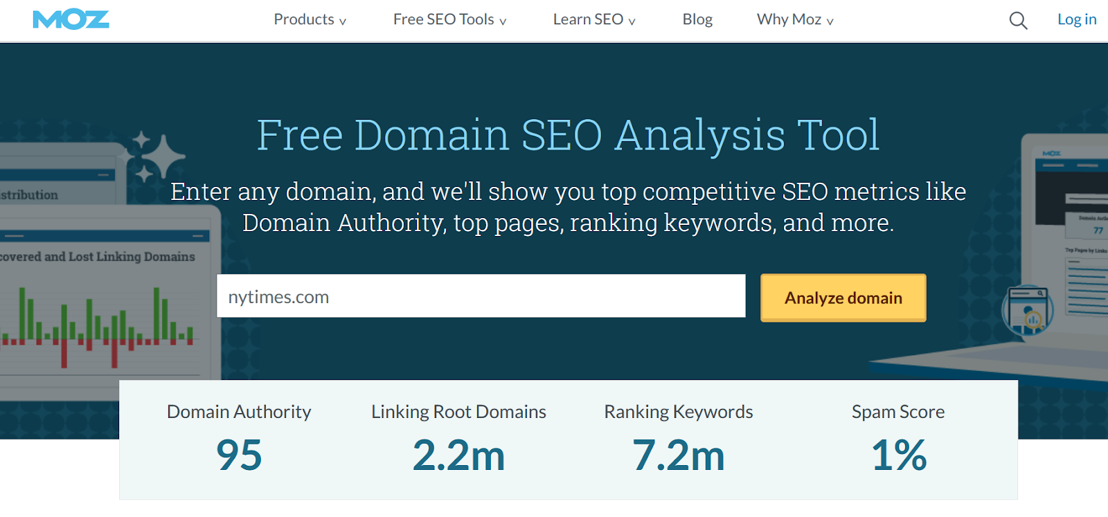Select the Linking Root Domains label
Viewport: 1108px width, 517px height.
point(458,412)
